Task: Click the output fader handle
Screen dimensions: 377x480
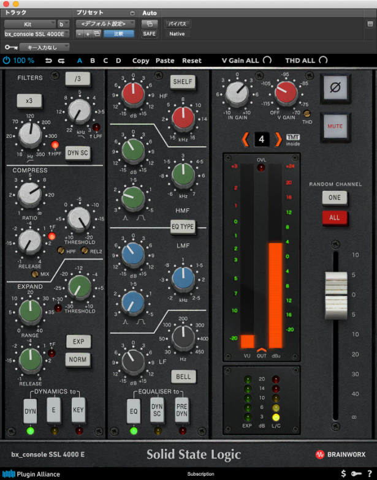Action: click(x=336, y=295)
